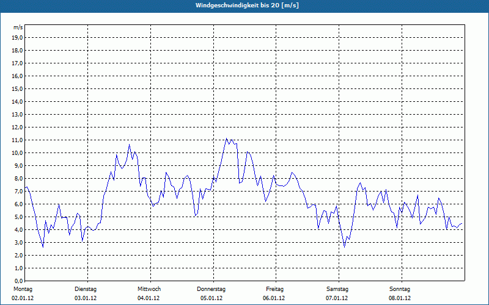Click the date 04.01.12
The width and height of the screenshot is (489, 305).
(149, 298)
